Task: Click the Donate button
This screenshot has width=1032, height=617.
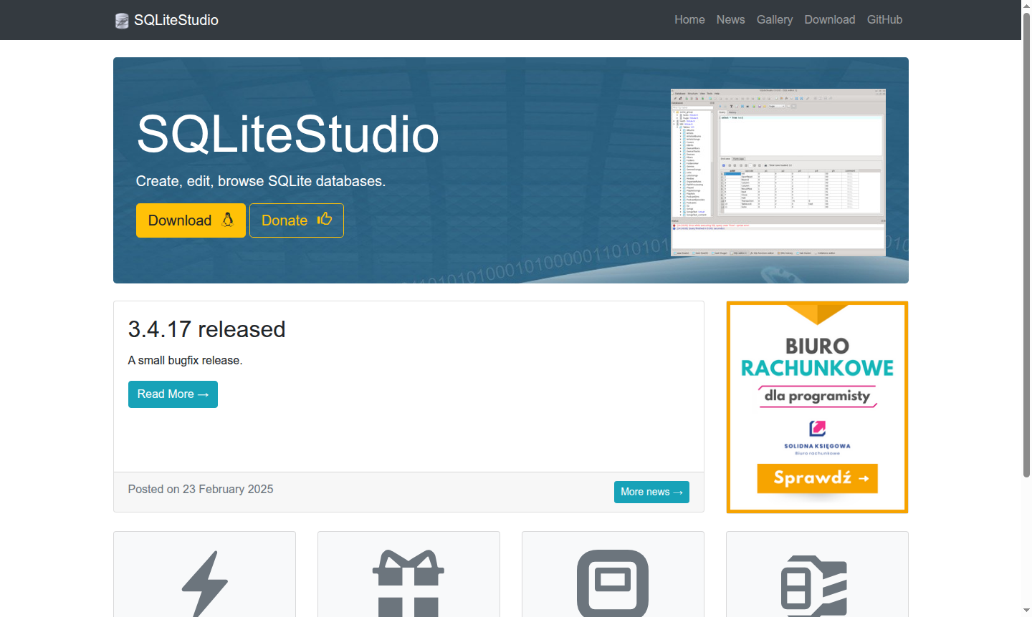Action: [296, 220]
